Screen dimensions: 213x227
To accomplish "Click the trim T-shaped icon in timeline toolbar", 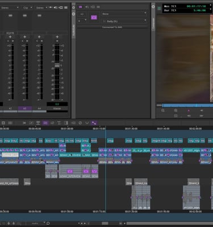I will [x=59, y=123].
